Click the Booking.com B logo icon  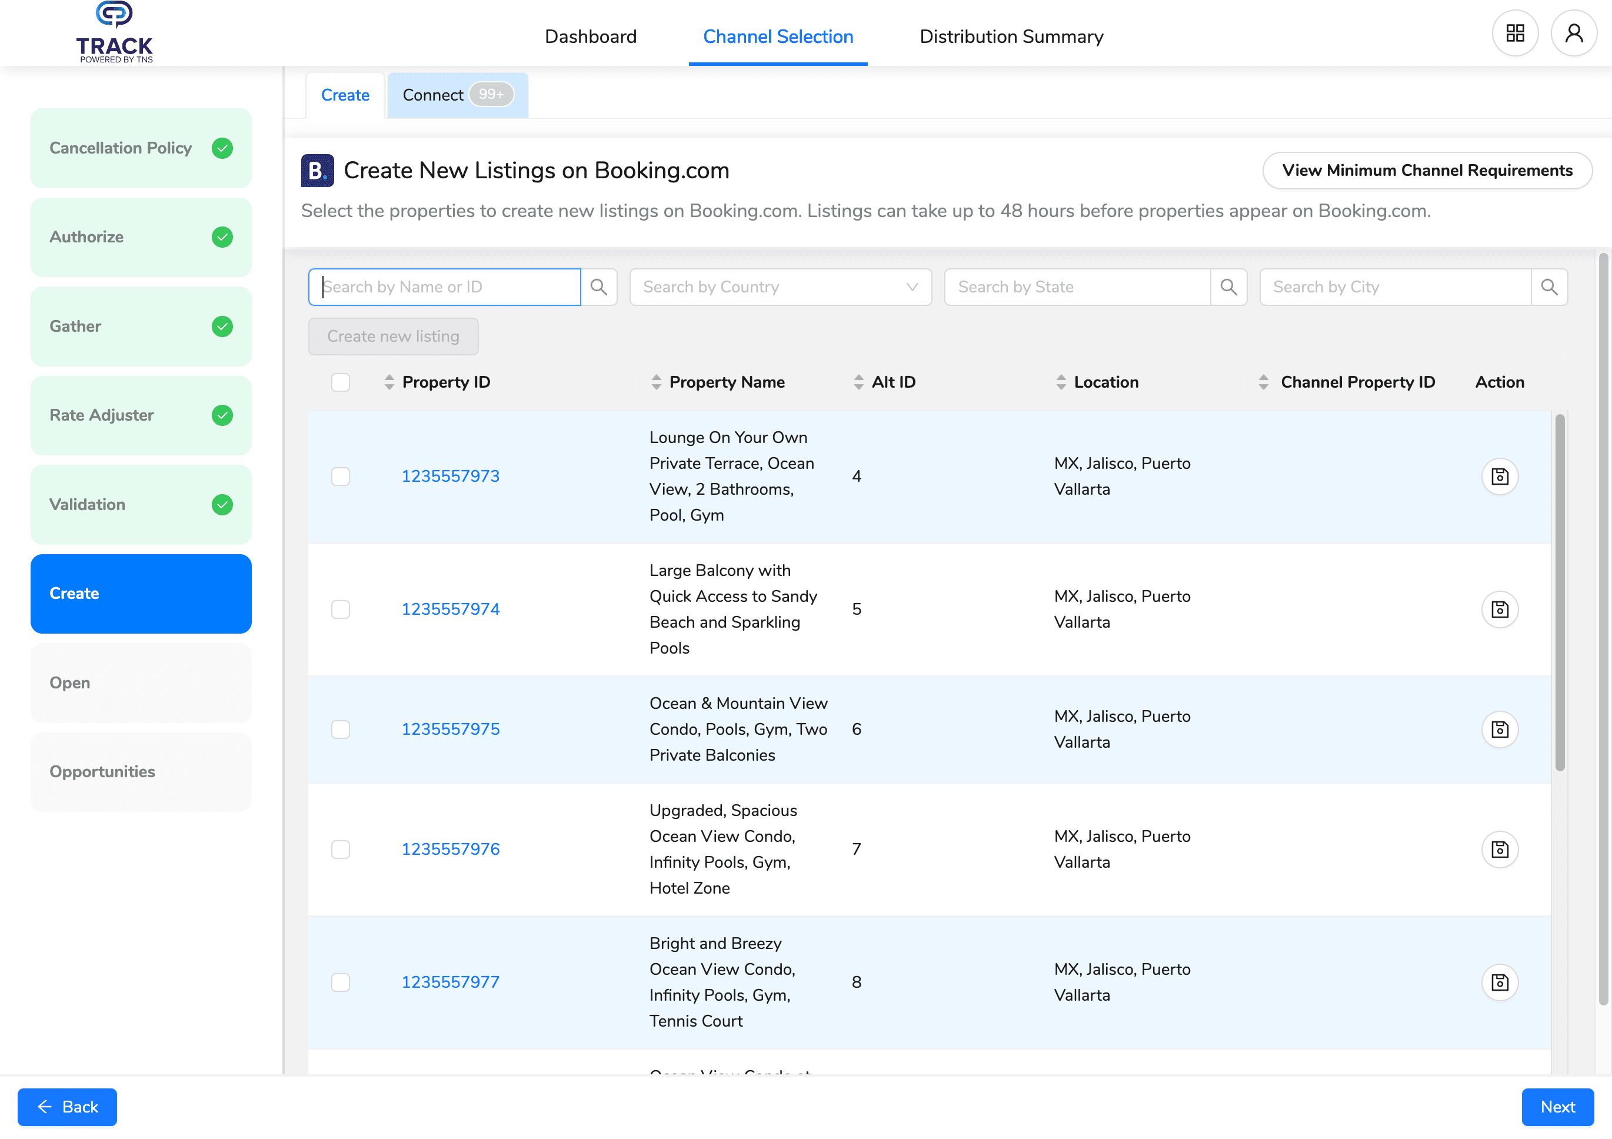pos(317,171)
